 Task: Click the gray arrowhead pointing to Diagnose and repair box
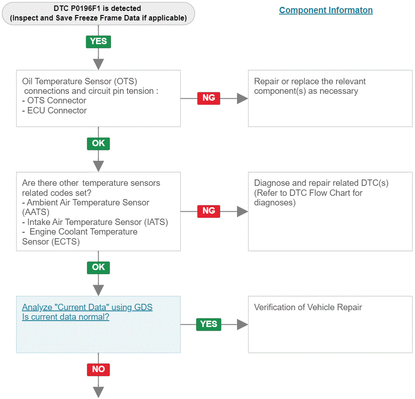click(x=242, y=211)
